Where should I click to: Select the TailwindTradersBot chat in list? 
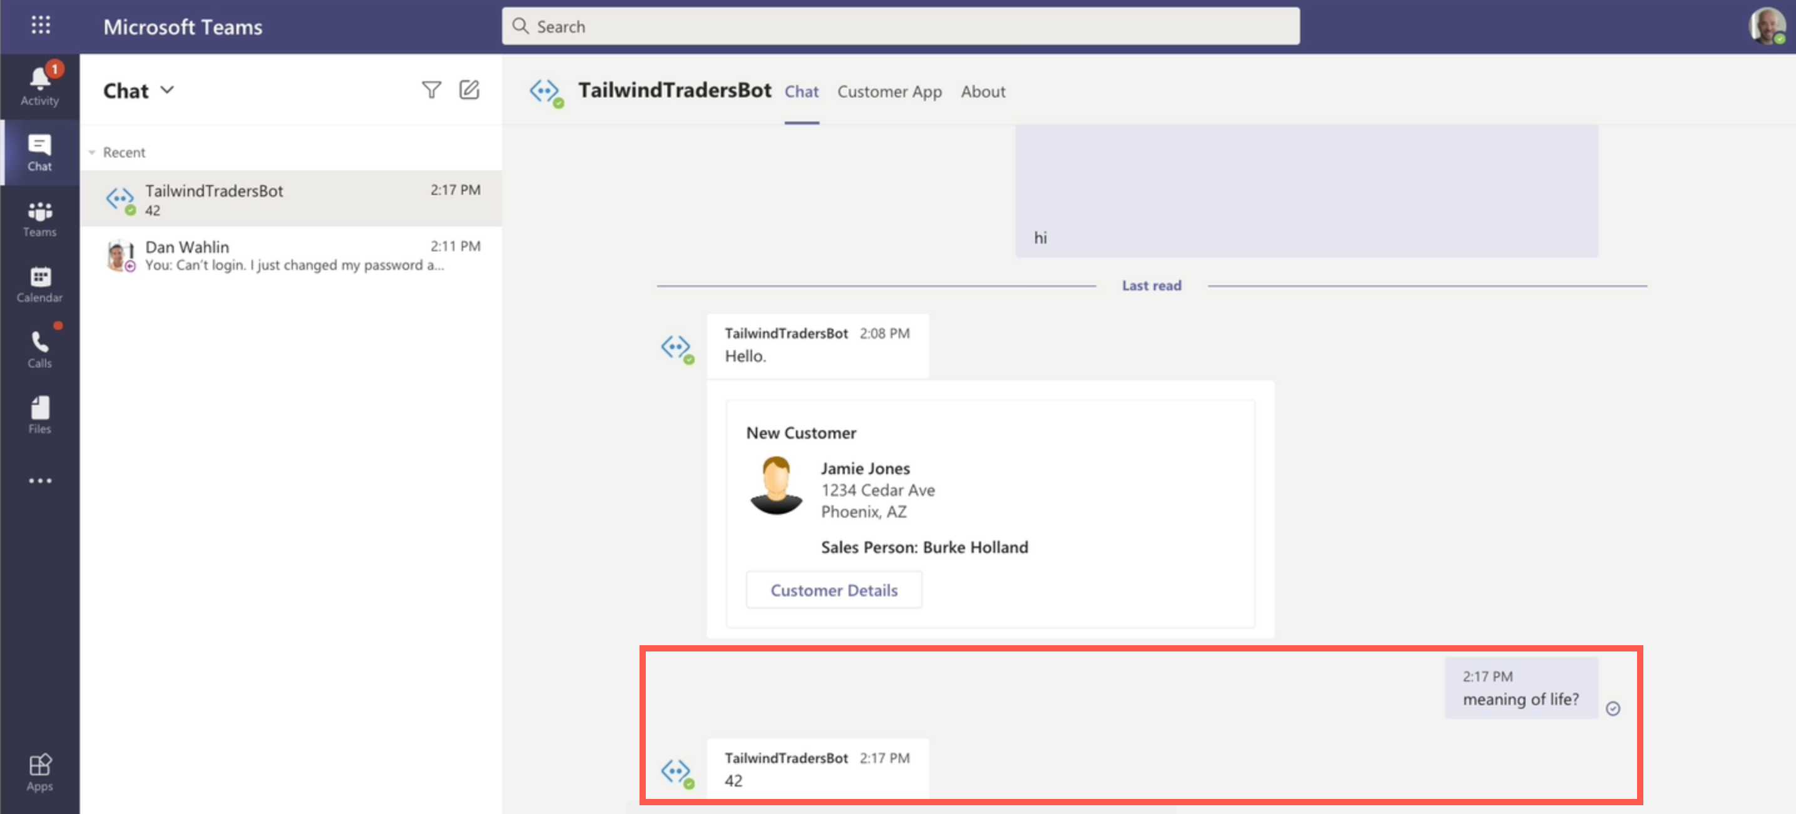(x=292, y=199)
